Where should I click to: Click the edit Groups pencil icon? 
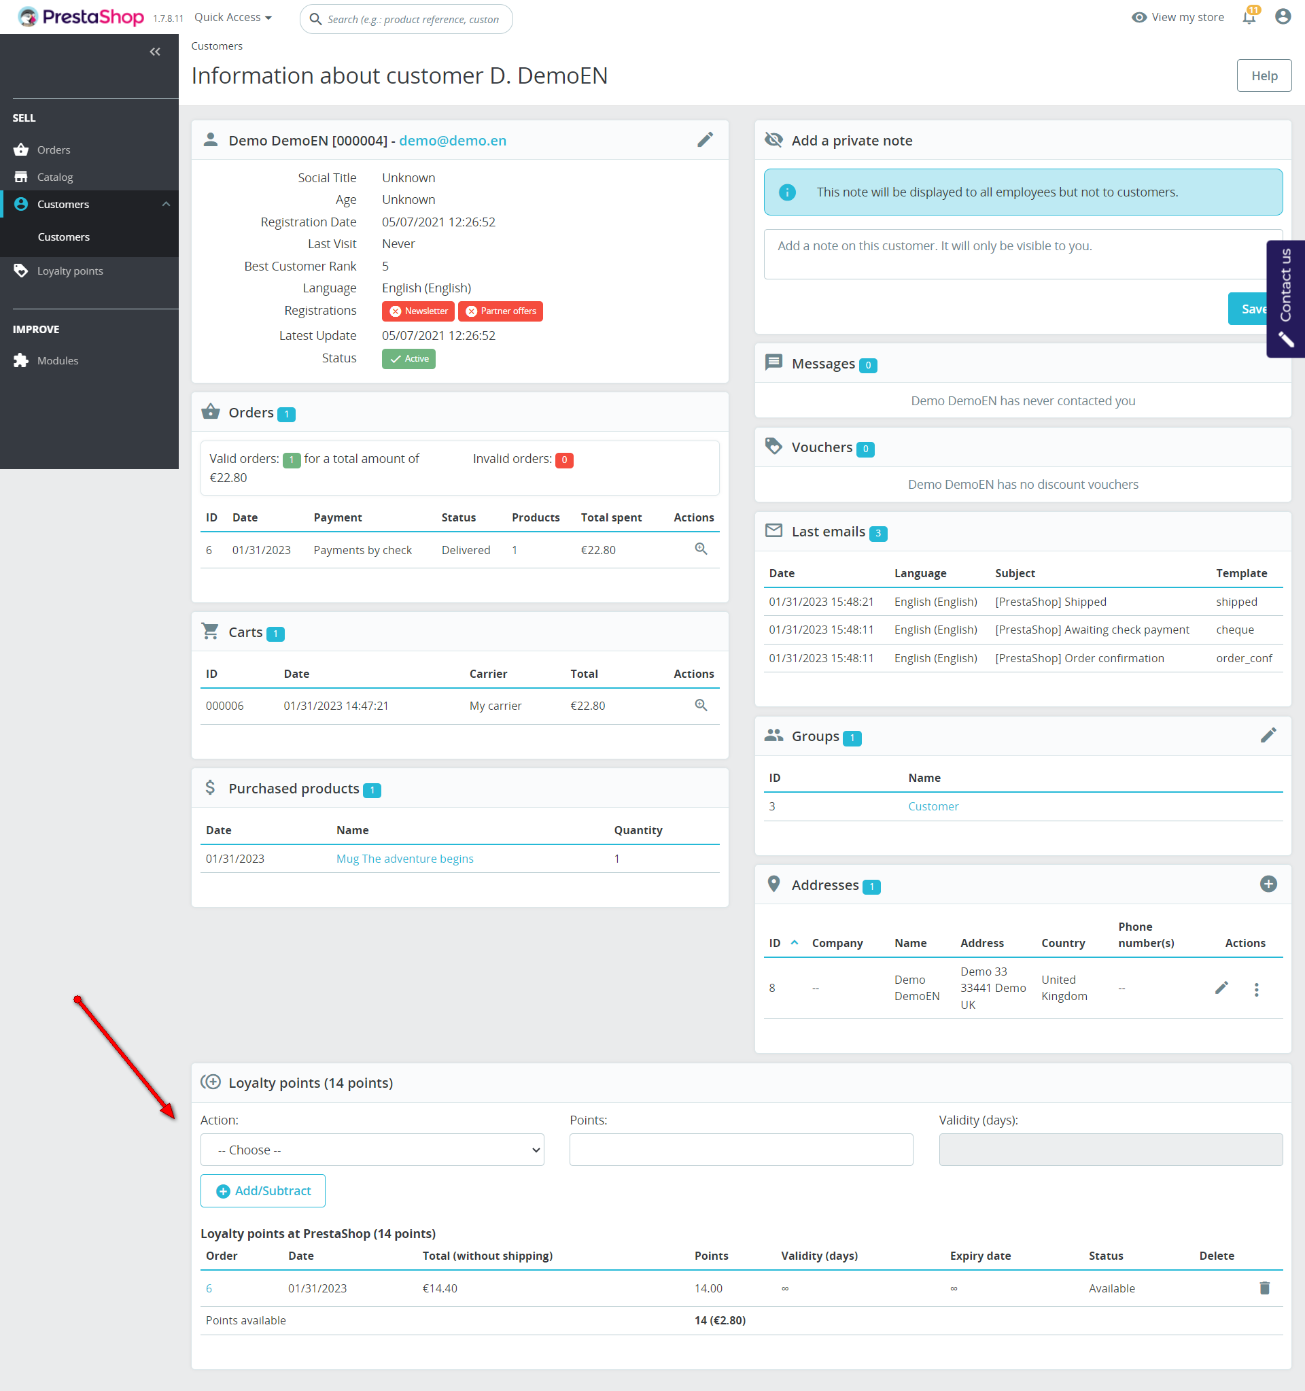1268,736
